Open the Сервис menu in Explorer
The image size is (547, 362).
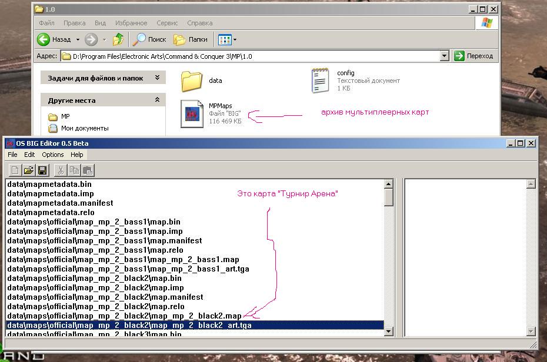[167, 23]
